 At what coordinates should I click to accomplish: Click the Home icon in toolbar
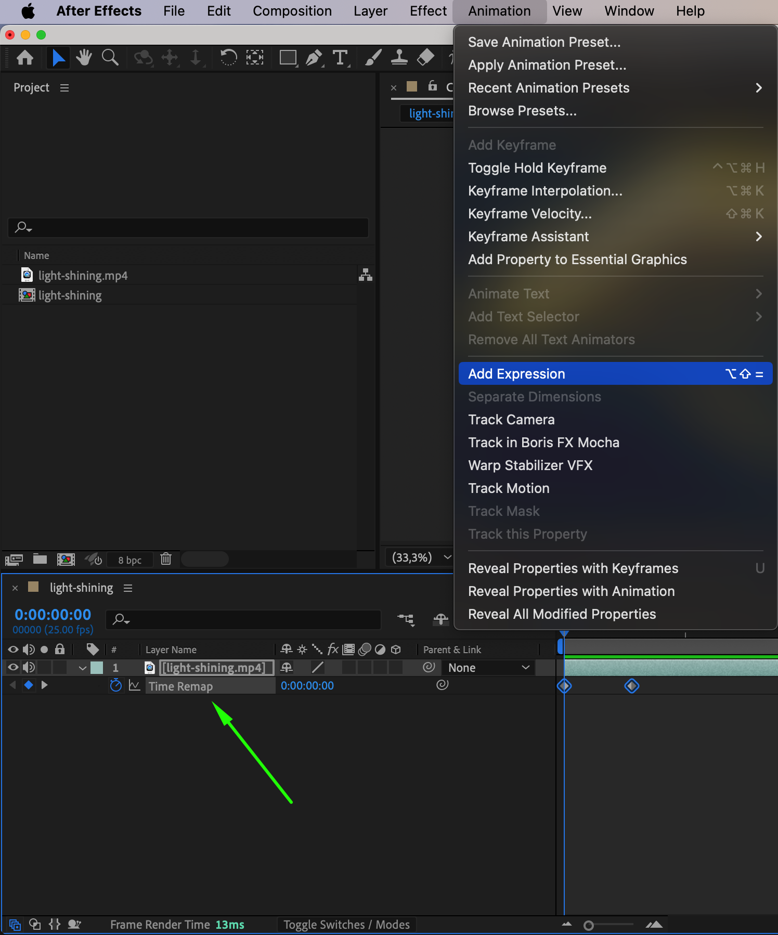point(25,57)
